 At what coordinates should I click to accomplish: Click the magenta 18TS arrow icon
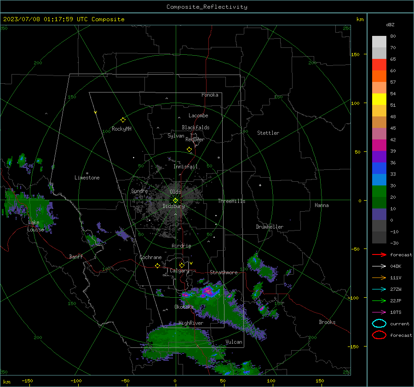(x=379, y=312)
